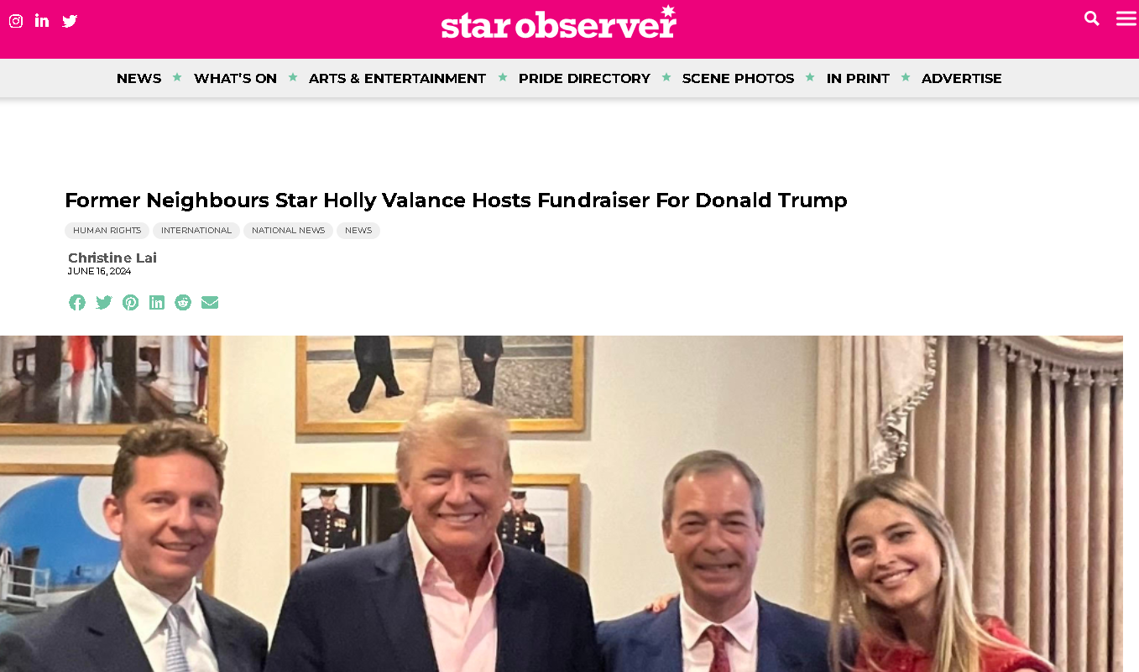Visit the Pride Directory page

coord(584,78)
